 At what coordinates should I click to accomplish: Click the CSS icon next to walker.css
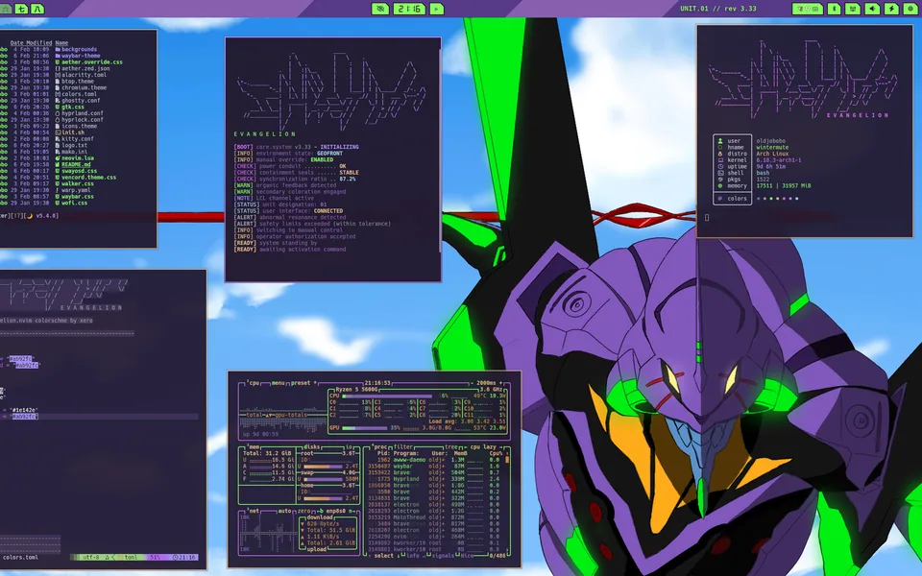coord(58,183)
